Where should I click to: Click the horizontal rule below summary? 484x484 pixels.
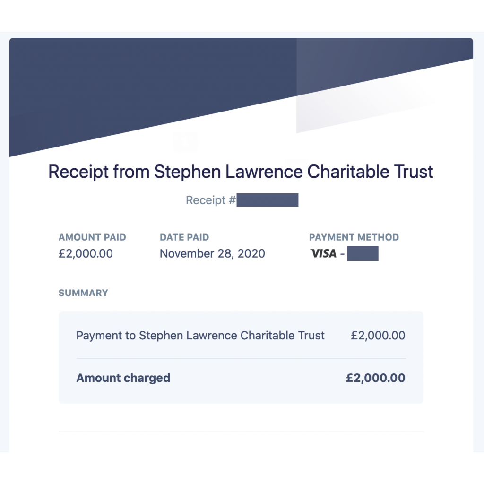click(x=241, y=432)
